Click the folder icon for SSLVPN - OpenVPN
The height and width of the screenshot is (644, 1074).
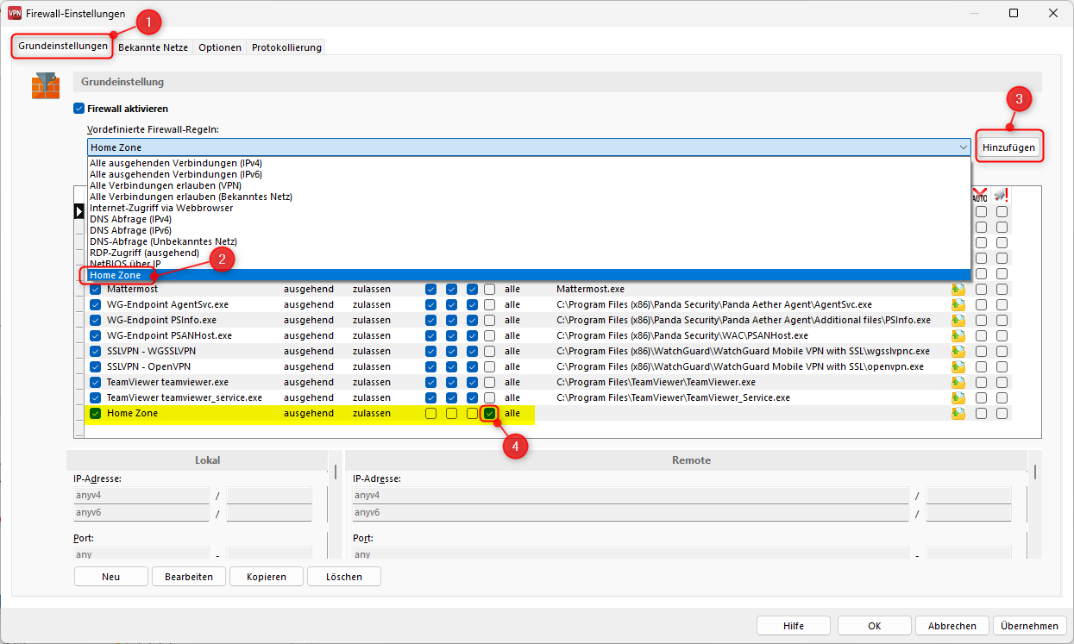coord(958,367)
